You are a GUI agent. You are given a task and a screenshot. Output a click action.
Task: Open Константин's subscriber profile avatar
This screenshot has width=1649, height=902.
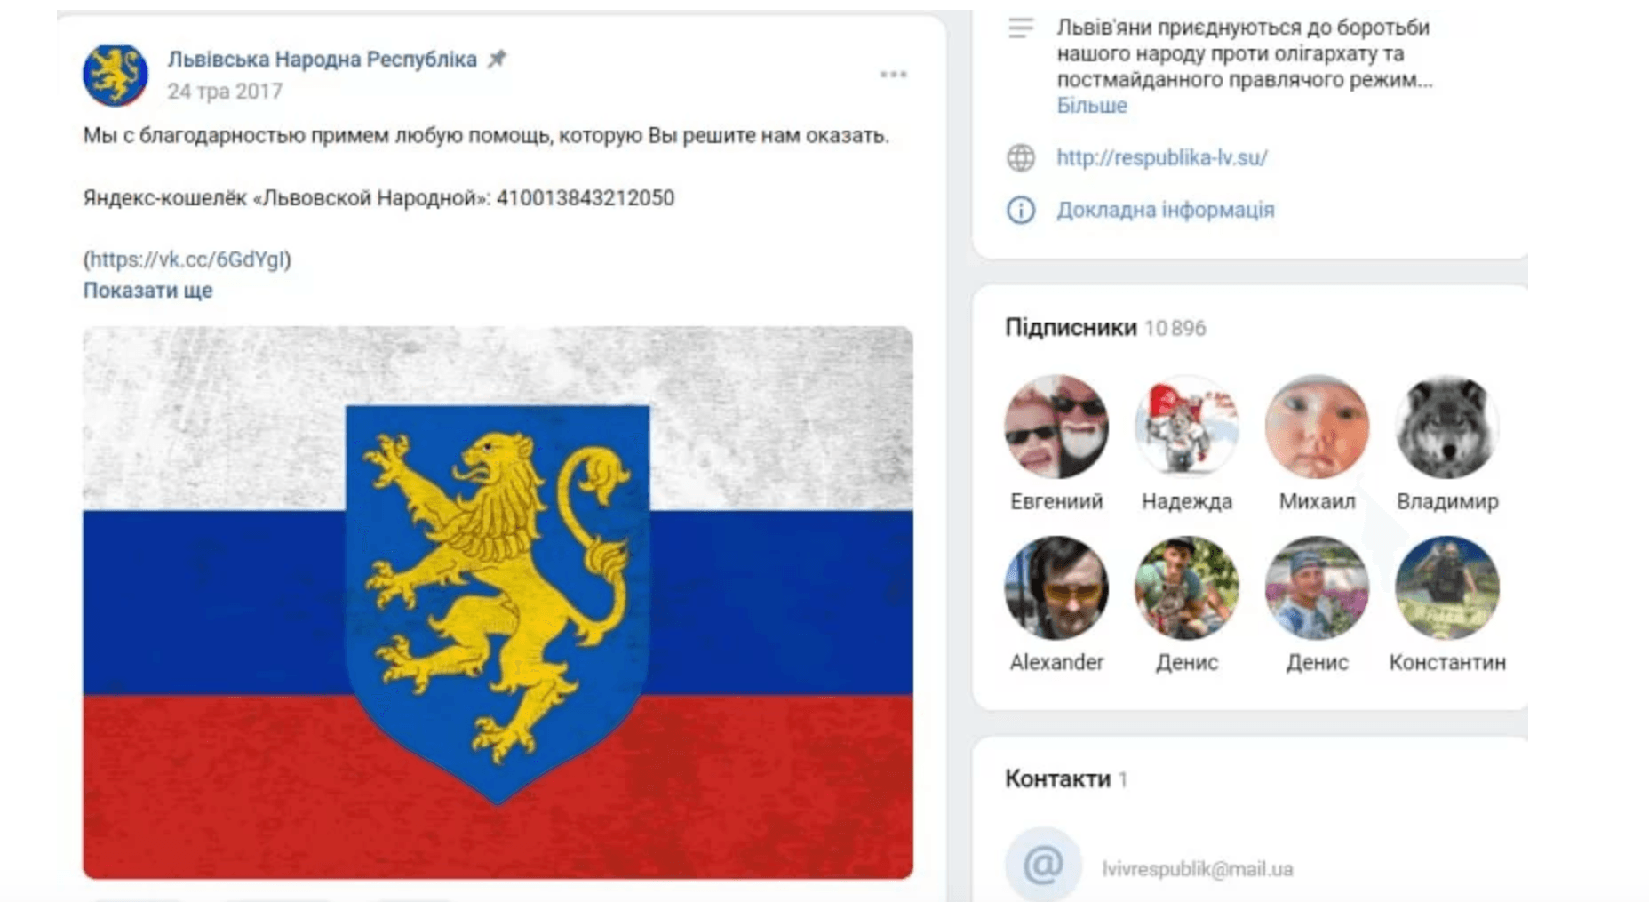tap(1447, 587)
